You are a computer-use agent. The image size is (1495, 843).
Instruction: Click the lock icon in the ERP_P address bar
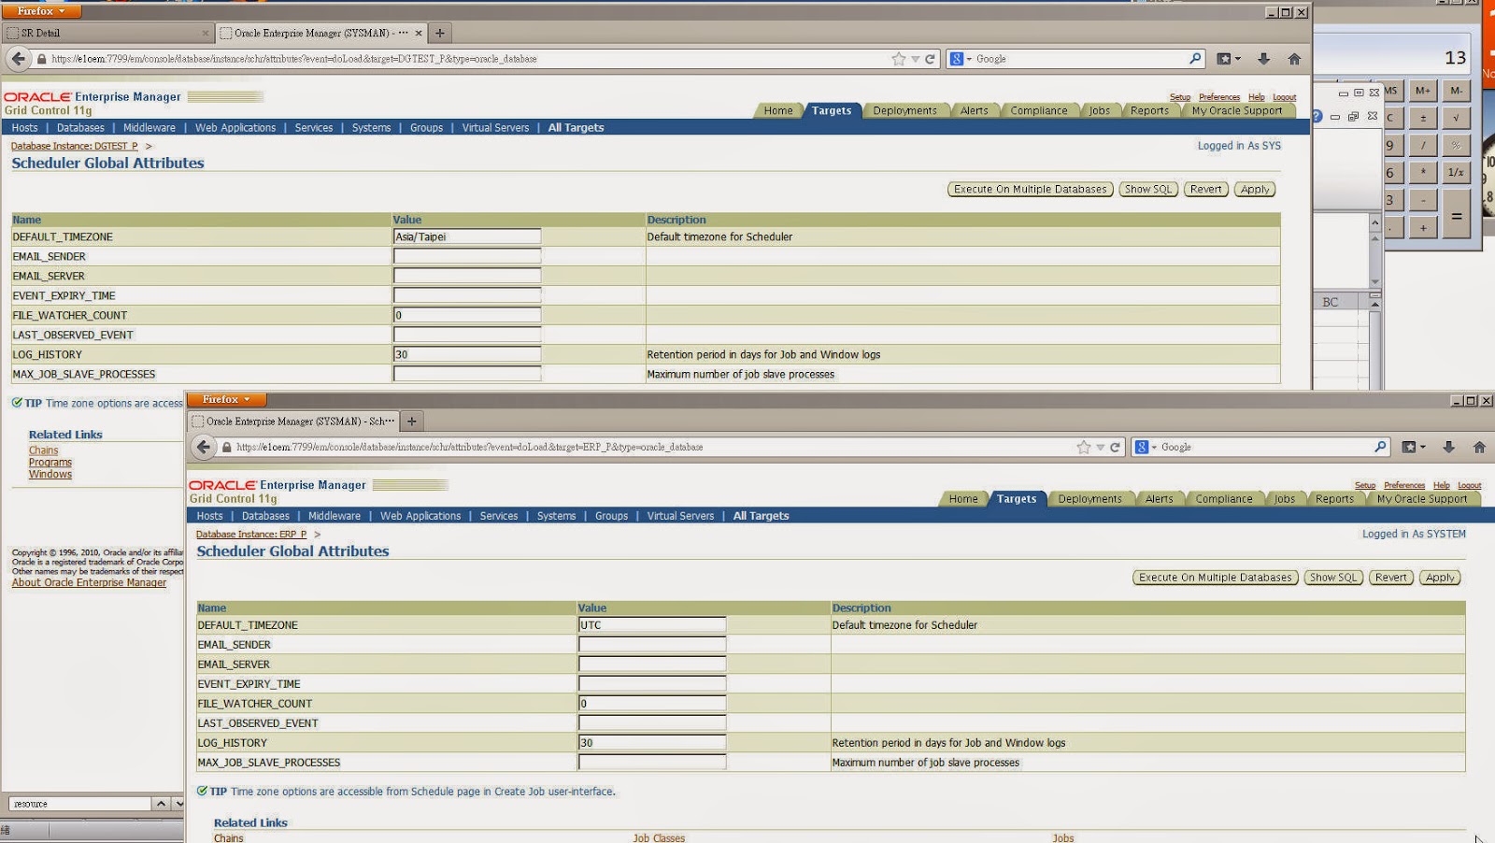(226, 448)
